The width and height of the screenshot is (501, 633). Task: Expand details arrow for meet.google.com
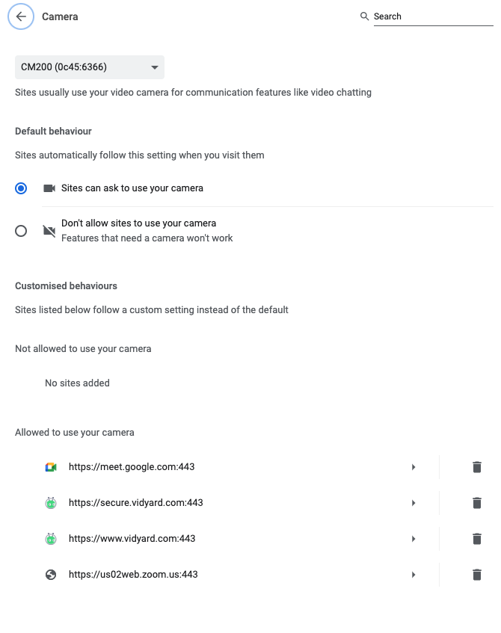click(414, 467)
